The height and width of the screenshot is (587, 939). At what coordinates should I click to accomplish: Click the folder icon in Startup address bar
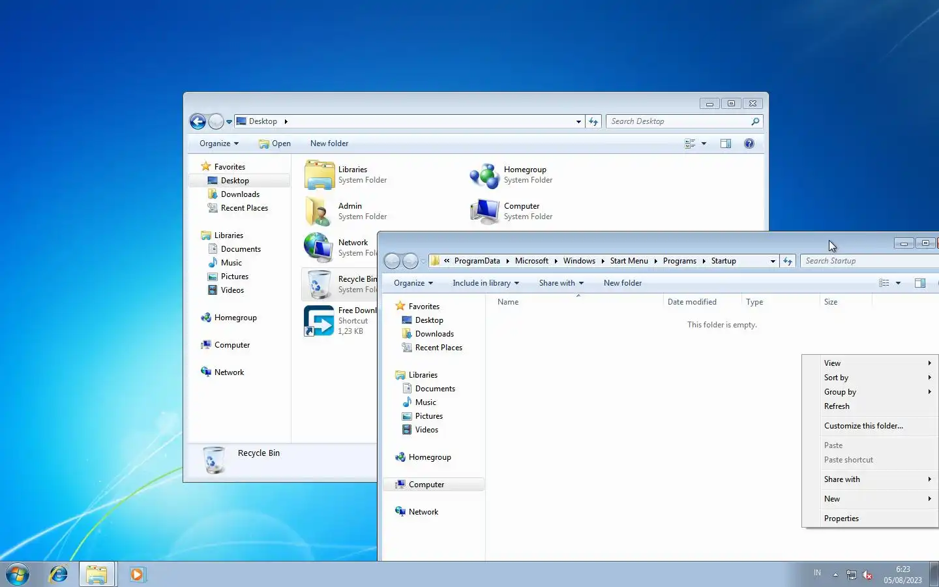pos(435,261)
